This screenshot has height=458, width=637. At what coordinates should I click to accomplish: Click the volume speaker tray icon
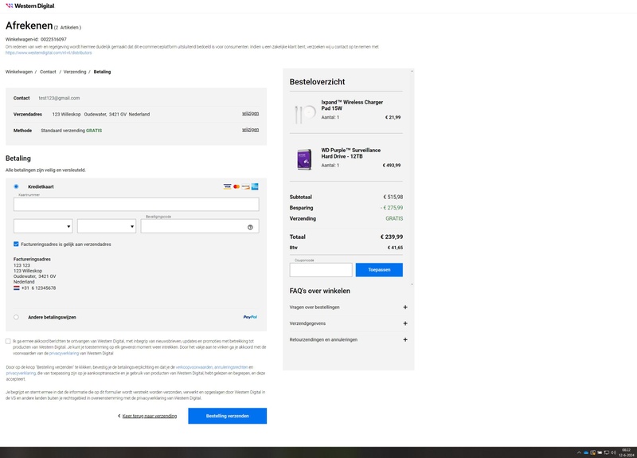pyautogui.click(x=613, y=452)
